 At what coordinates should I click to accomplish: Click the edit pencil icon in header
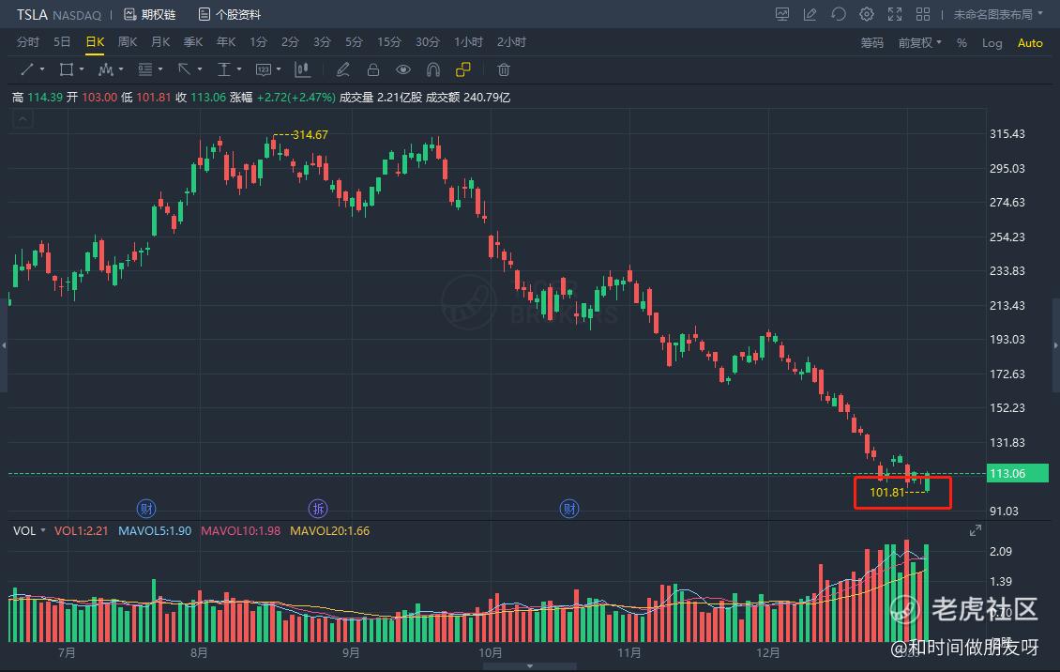pyautogui.click(x=810, y=14)
